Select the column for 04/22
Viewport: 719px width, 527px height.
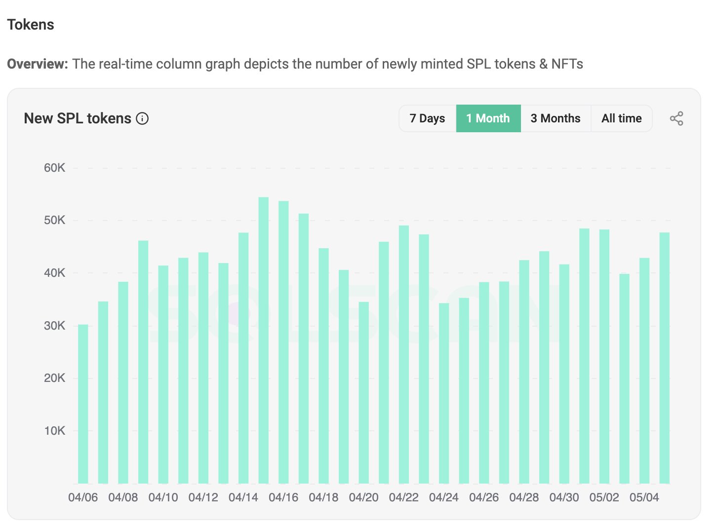pos(404,354)
